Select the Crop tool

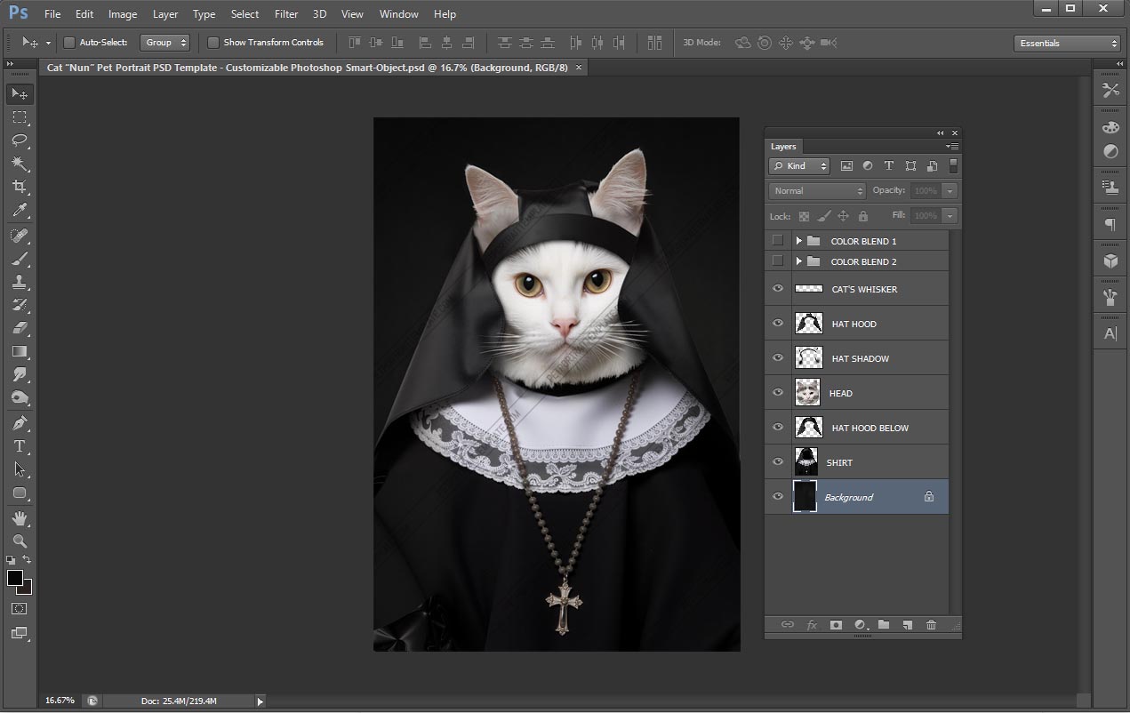(20, 187)
